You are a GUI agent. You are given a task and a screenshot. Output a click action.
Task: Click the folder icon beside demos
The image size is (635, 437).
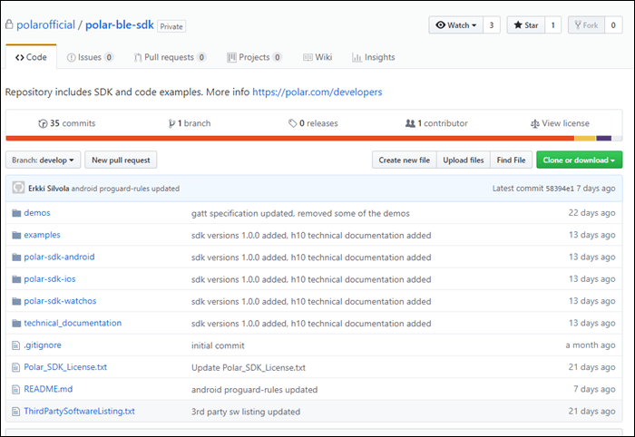coord(16,213)
